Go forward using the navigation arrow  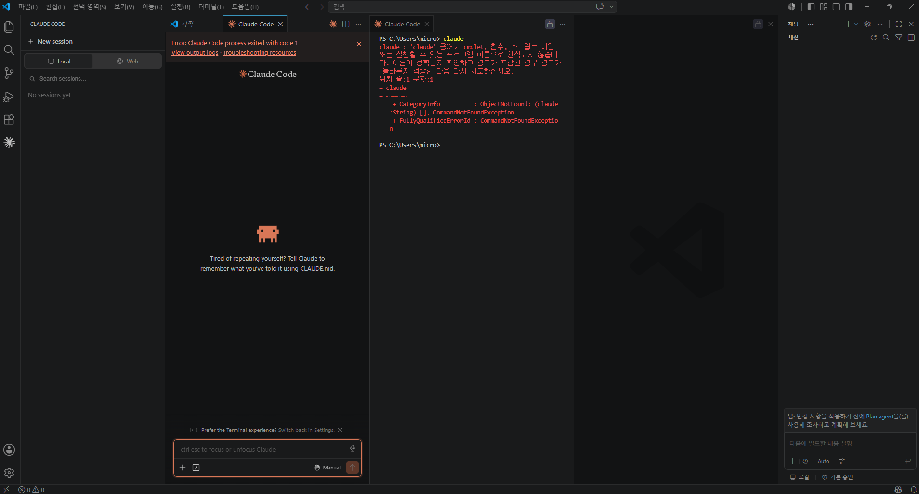[321, 7]
